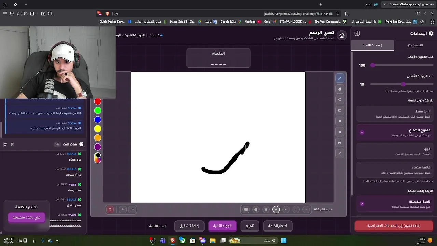Select the 'مفتوح للجميع' join mode
The height and width of the screenshot is (246, 437).
click(x=395, y=133)
